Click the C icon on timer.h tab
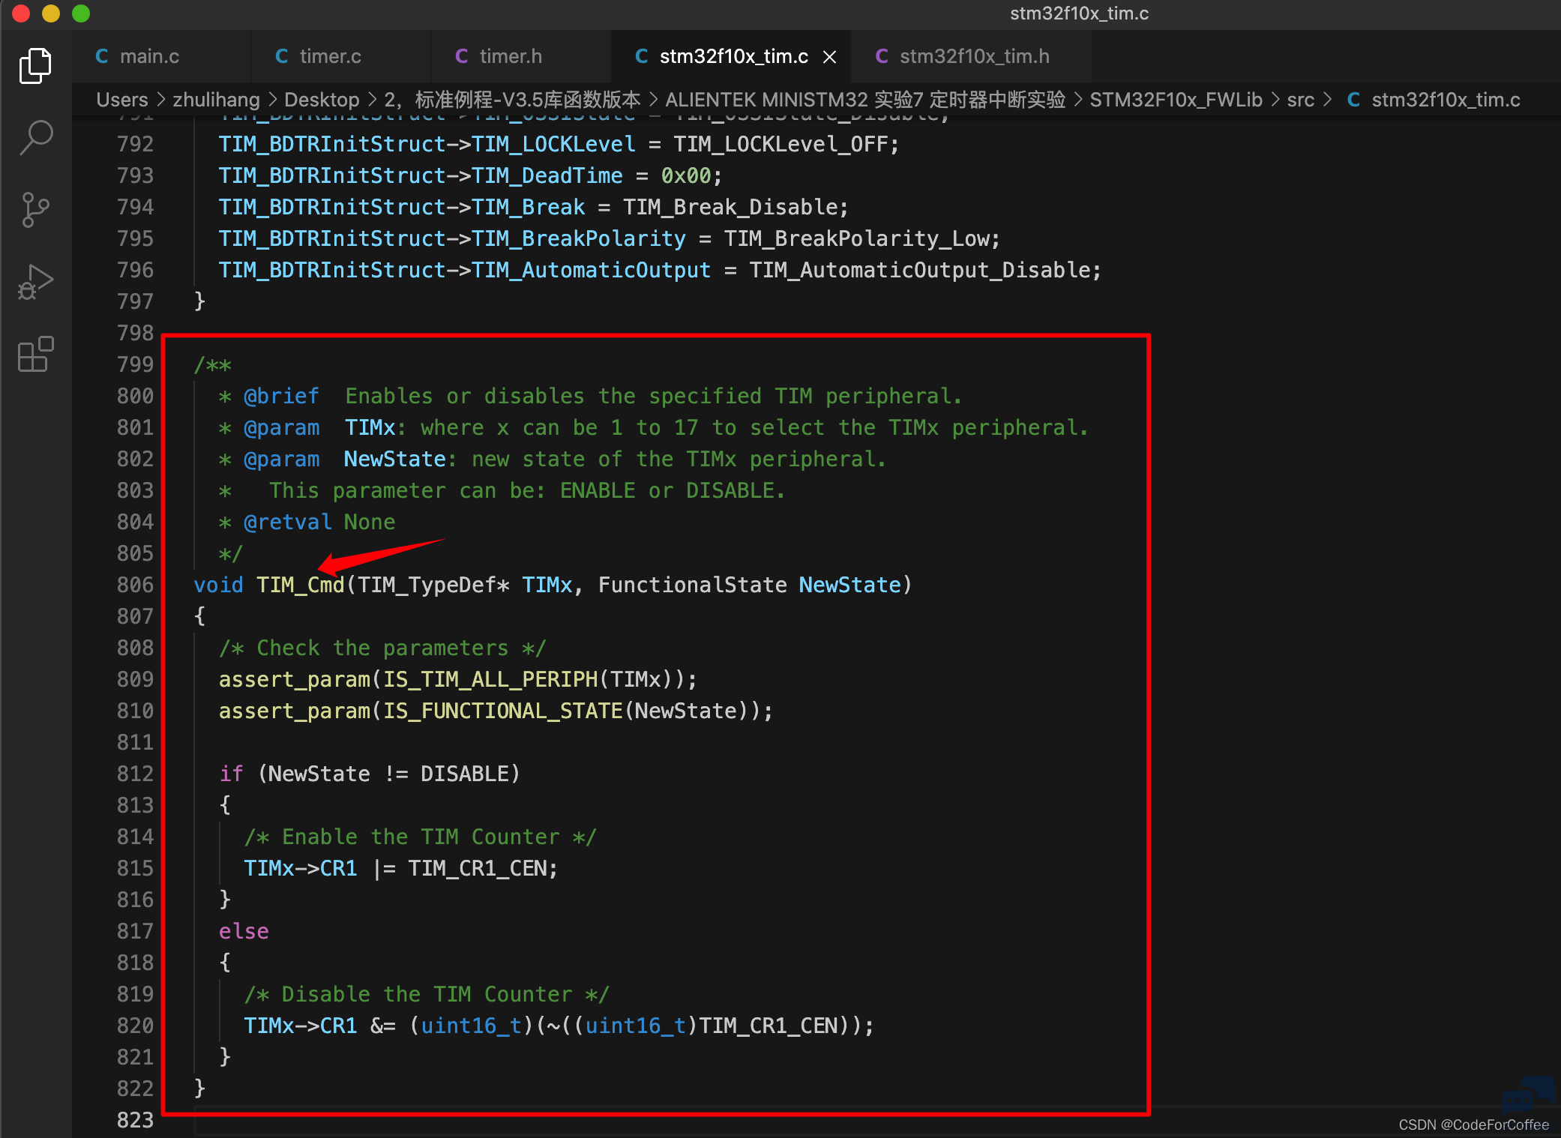 pos(462,56)
